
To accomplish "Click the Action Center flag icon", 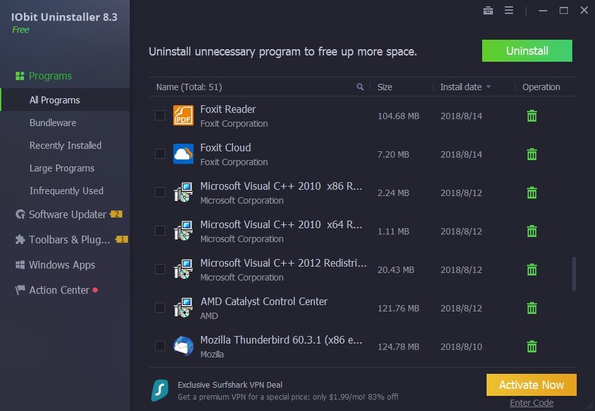I will tap(20, 290).
